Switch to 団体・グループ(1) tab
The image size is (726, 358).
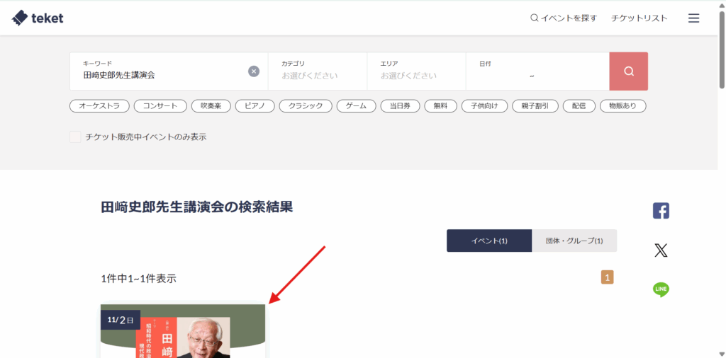[x=574, y=241]
